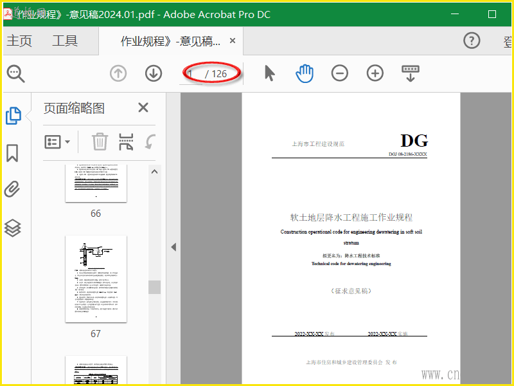Image resolution: width=514 pixels, height=386 pixels.
Task: Select the 作业规程》-意见稿 document tab
Action: tap(170, 41)
